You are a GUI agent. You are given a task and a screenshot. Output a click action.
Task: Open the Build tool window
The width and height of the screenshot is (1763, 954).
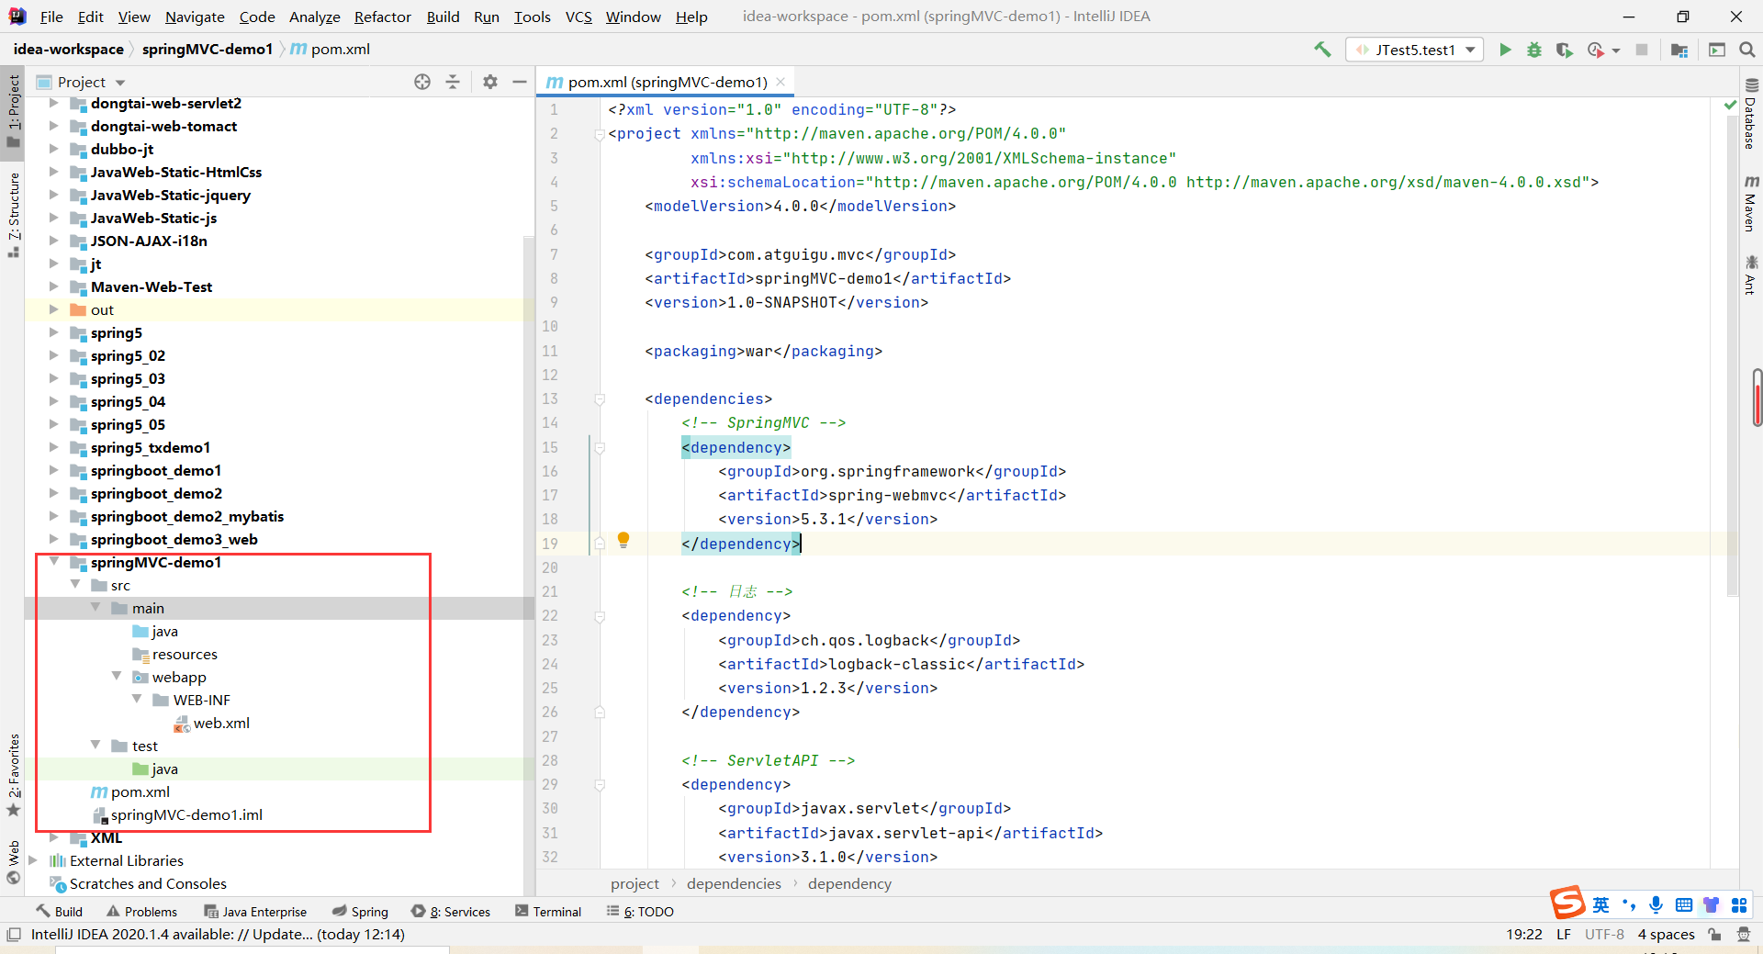tap(60, 912)
